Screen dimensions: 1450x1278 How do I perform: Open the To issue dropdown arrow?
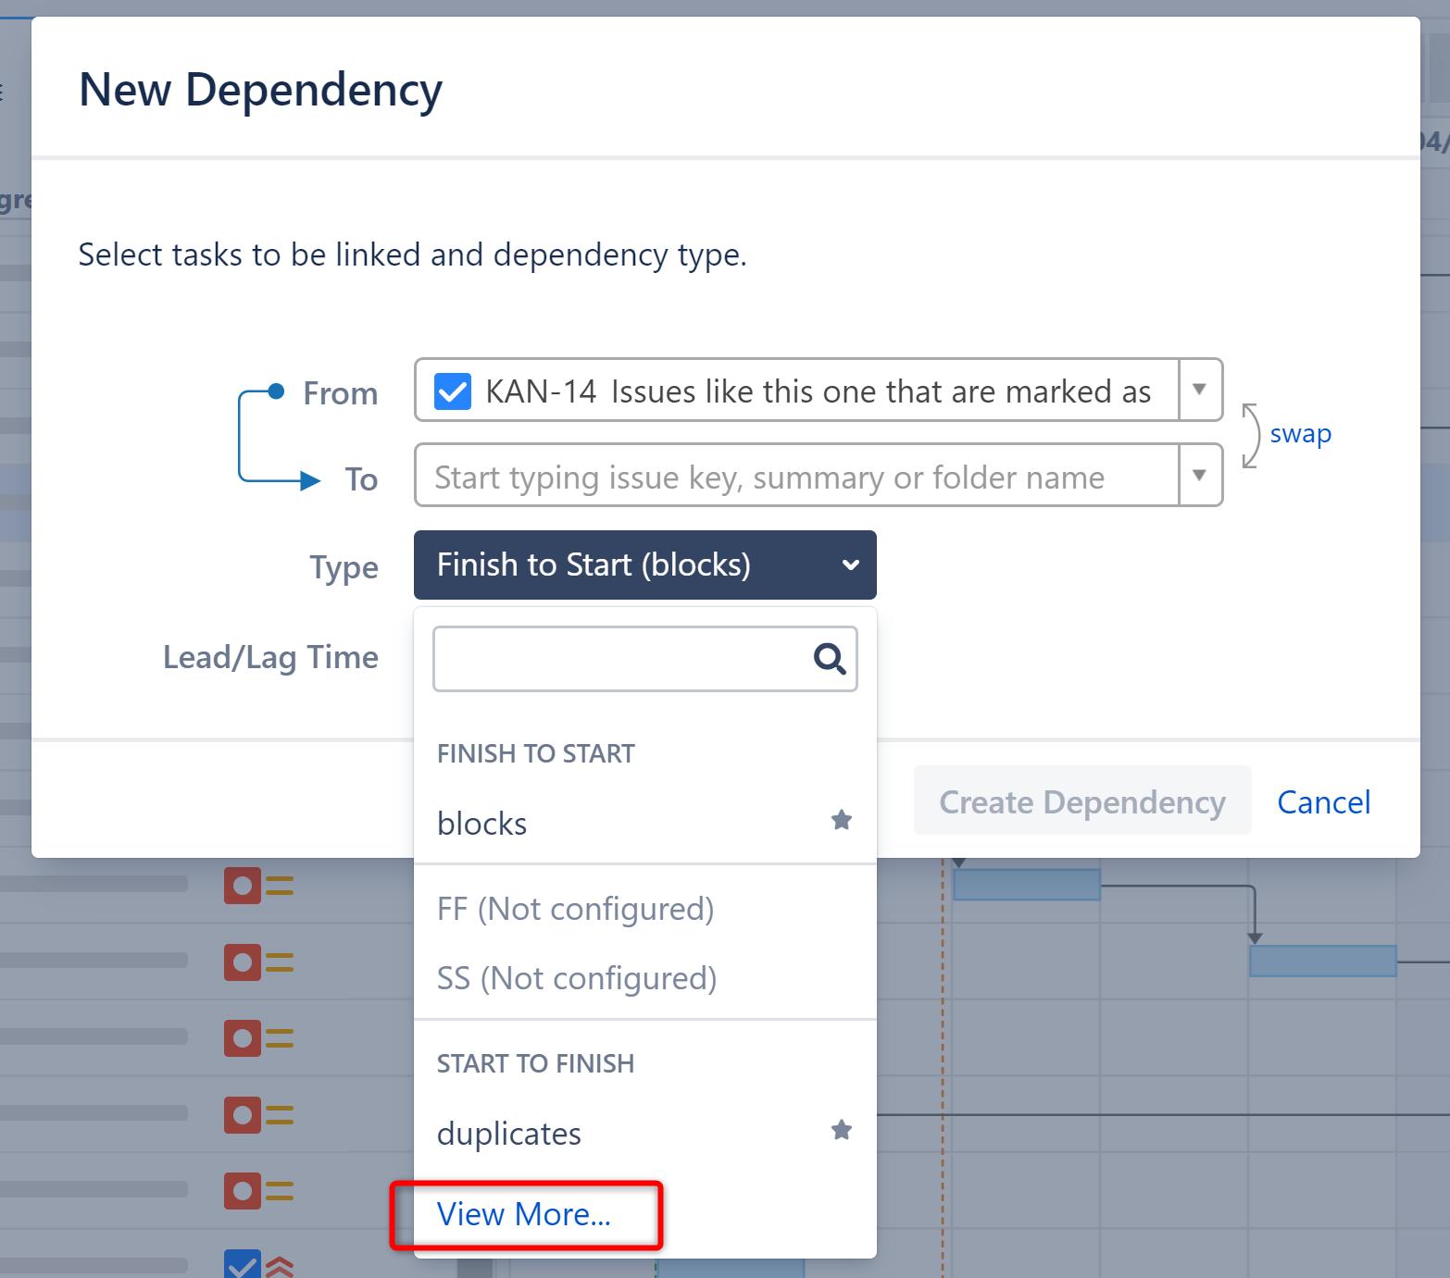pyautogui.click(x=1199, y=475)
